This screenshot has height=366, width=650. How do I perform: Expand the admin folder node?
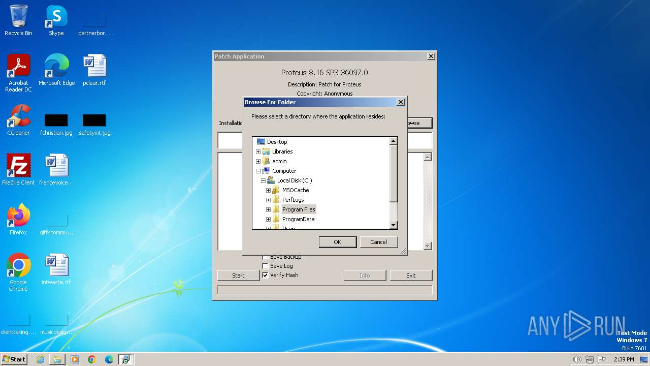coord(258,161)
